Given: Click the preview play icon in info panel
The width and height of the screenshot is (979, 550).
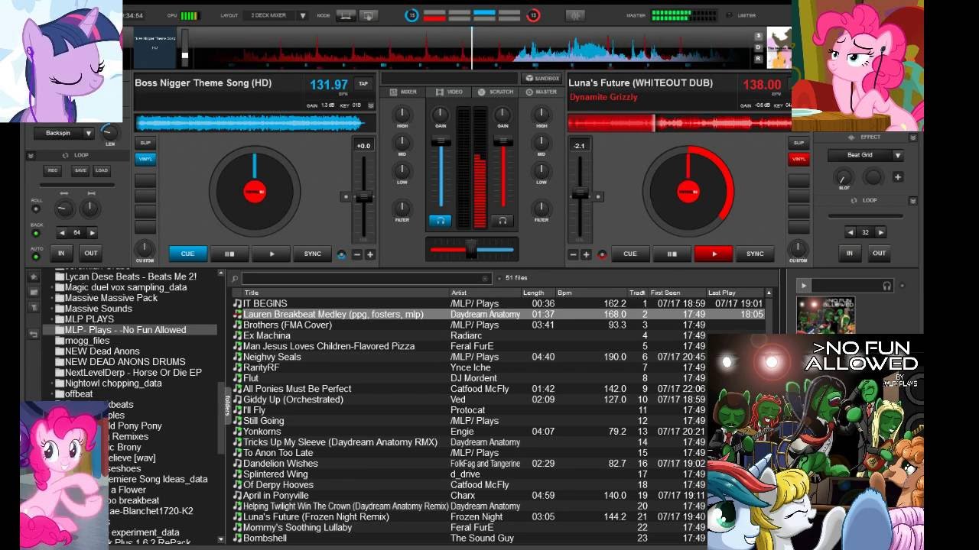Looking at the screenshot, I should [803, 286].
